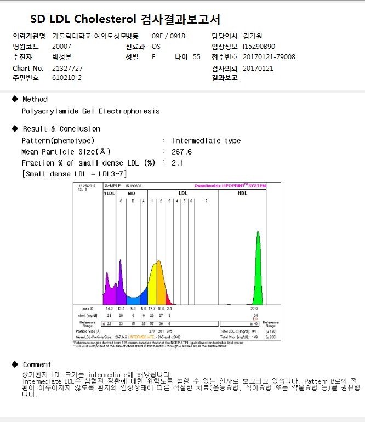Click the Mean Particle Size value 267.6
The width and height of the screenshot is (365, 422).
tap(182, 152)
